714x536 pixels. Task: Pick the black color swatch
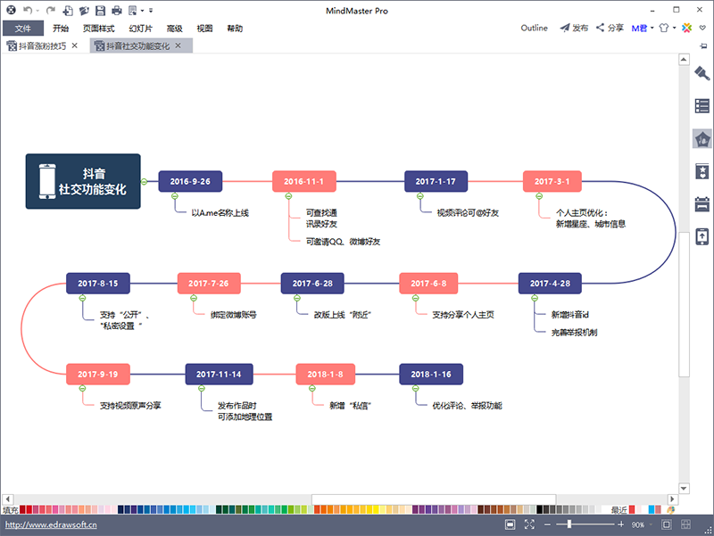click(x=540, y=509)
